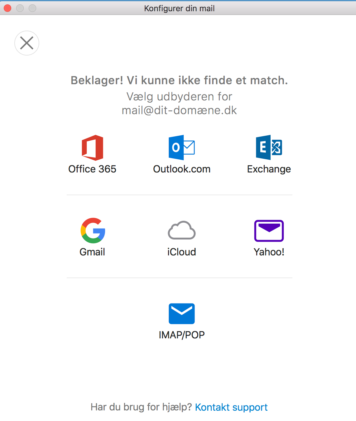
Task: Select the gray iCloud cloud icon
Action: click(x=182, y=230)
